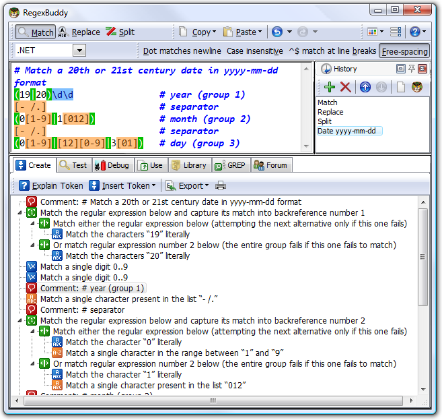Click the printer icon
The image size is (442, 420).
(x=221, y=186)
